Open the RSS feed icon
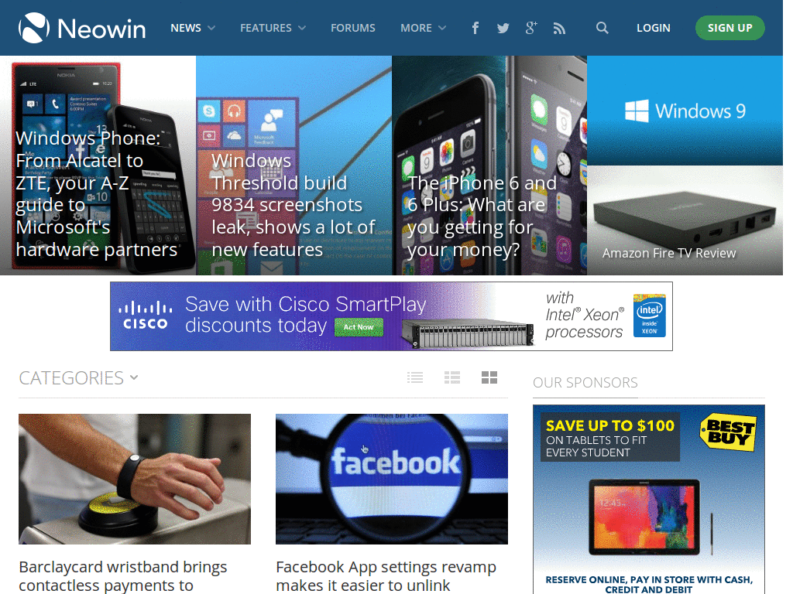The image size is (793, 594). [559, 28]
